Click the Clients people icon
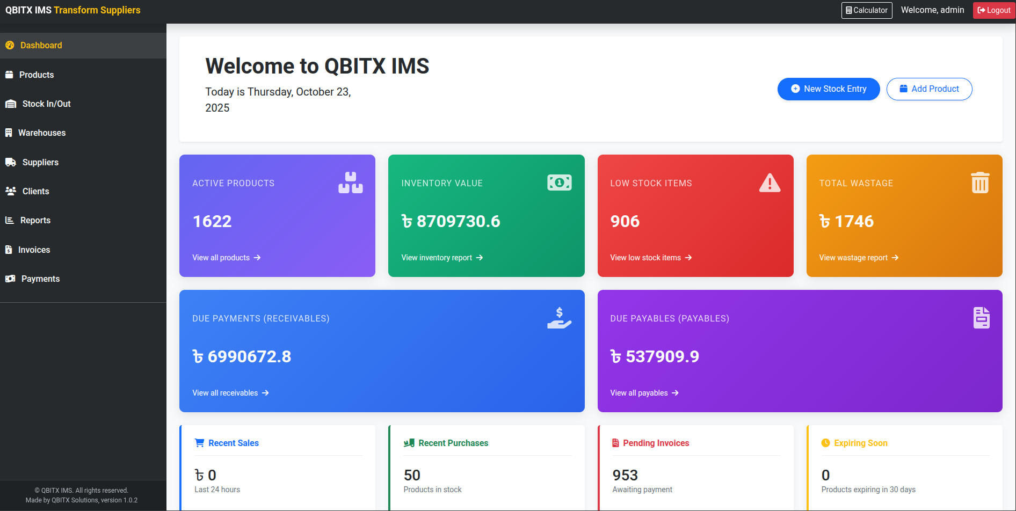The width and height of the screenshot is (1016, 511). tap(10, 191)
